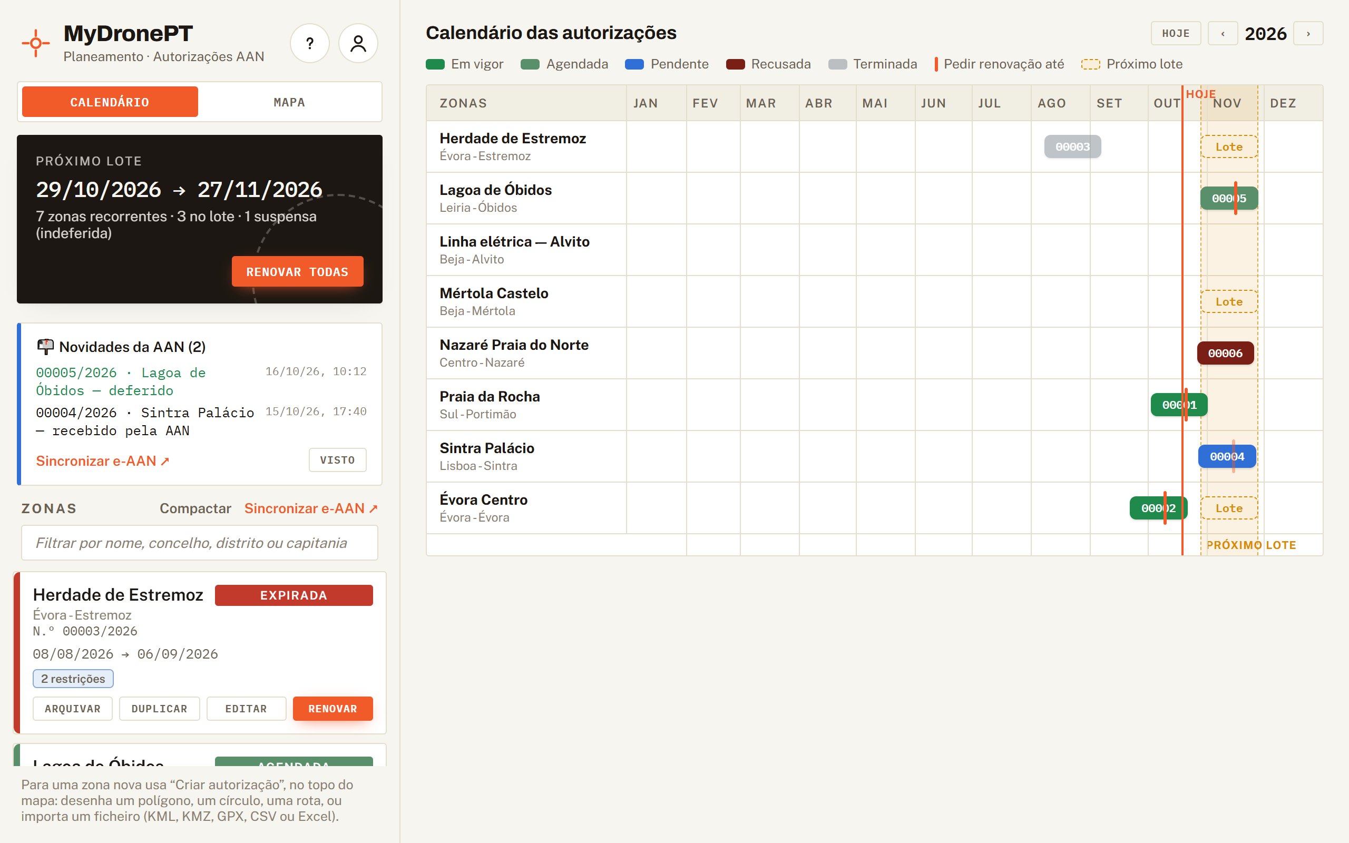Go to previous year arrow

point(1223,33)
